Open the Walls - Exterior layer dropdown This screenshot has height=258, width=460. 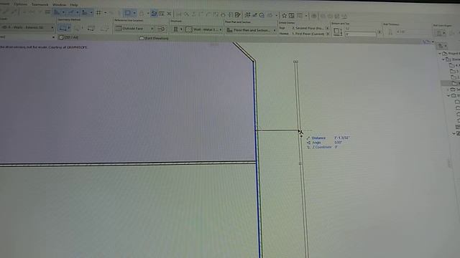pyautogui.click(x=27, y=27)
